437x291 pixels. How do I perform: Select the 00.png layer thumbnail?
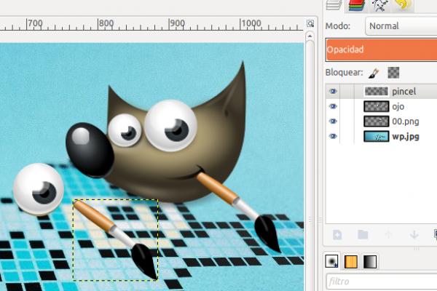(377, 121)
